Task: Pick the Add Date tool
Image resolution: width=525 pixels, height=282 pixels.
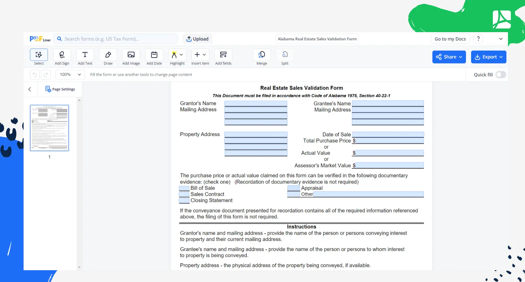Action: 154,55
